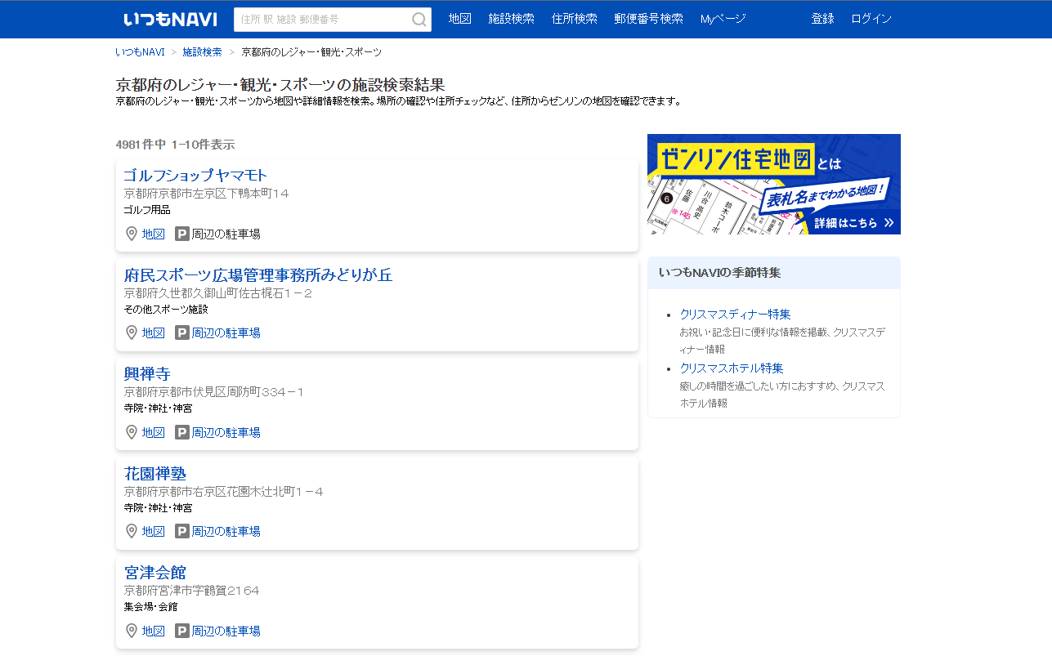Click the map pin icon for 花園禅塾
The image size is (1052, 656).
[x=132, y=531]
